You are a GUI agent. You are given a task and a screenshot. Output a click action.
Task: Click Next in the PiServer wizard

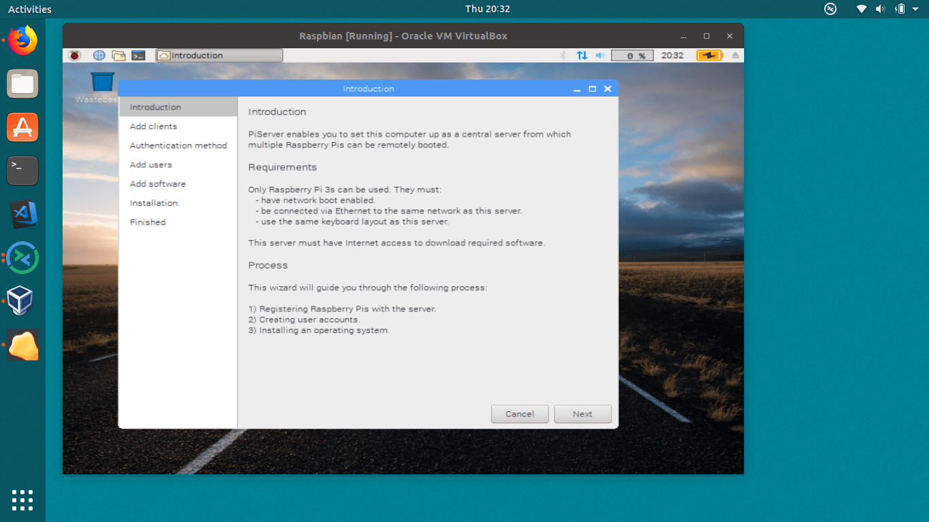(582, 414)
